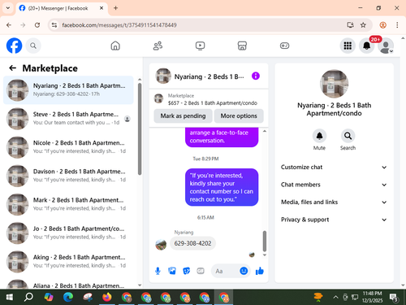Viewport: 406px width, 305px height.
Task: Open the Watch video icon
Action: (200, 46)
